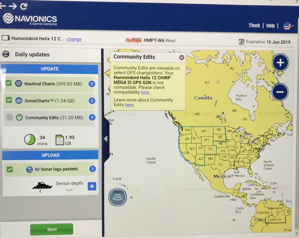299x238 pixels.
Task: Click the Sonar logs packets icon
Action: (29, 170)
